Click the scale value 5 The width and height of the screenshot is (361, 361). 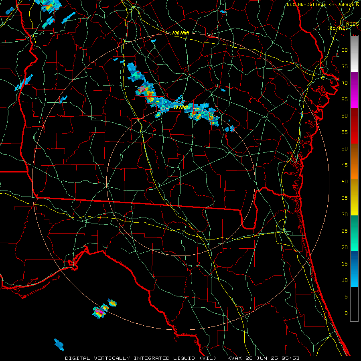pyautogui.click(x=346, y=296)
